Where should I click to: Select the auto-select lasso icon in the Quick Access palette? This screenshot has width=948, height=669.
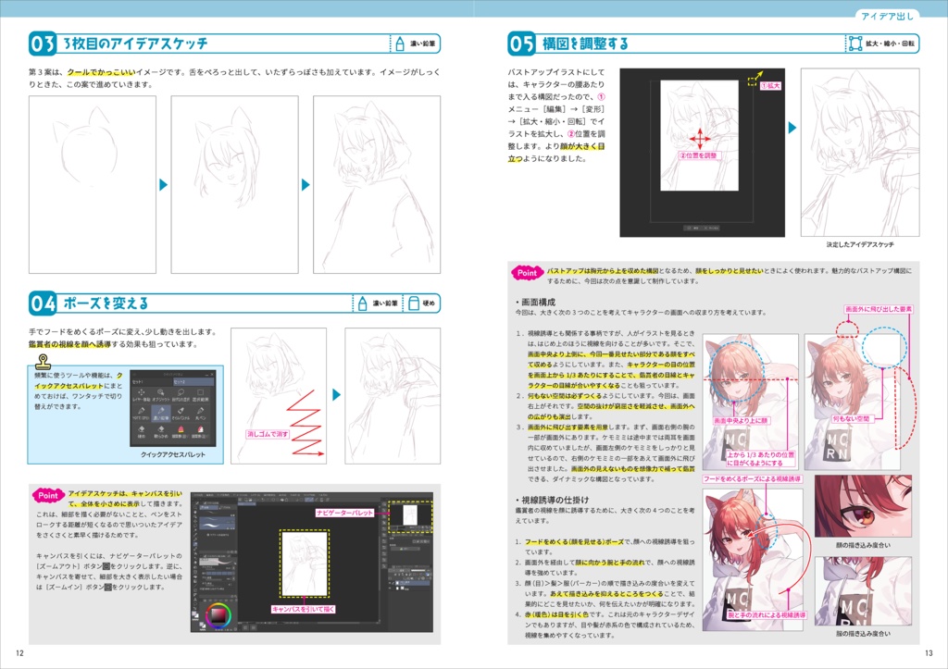(x=181, y=394)
